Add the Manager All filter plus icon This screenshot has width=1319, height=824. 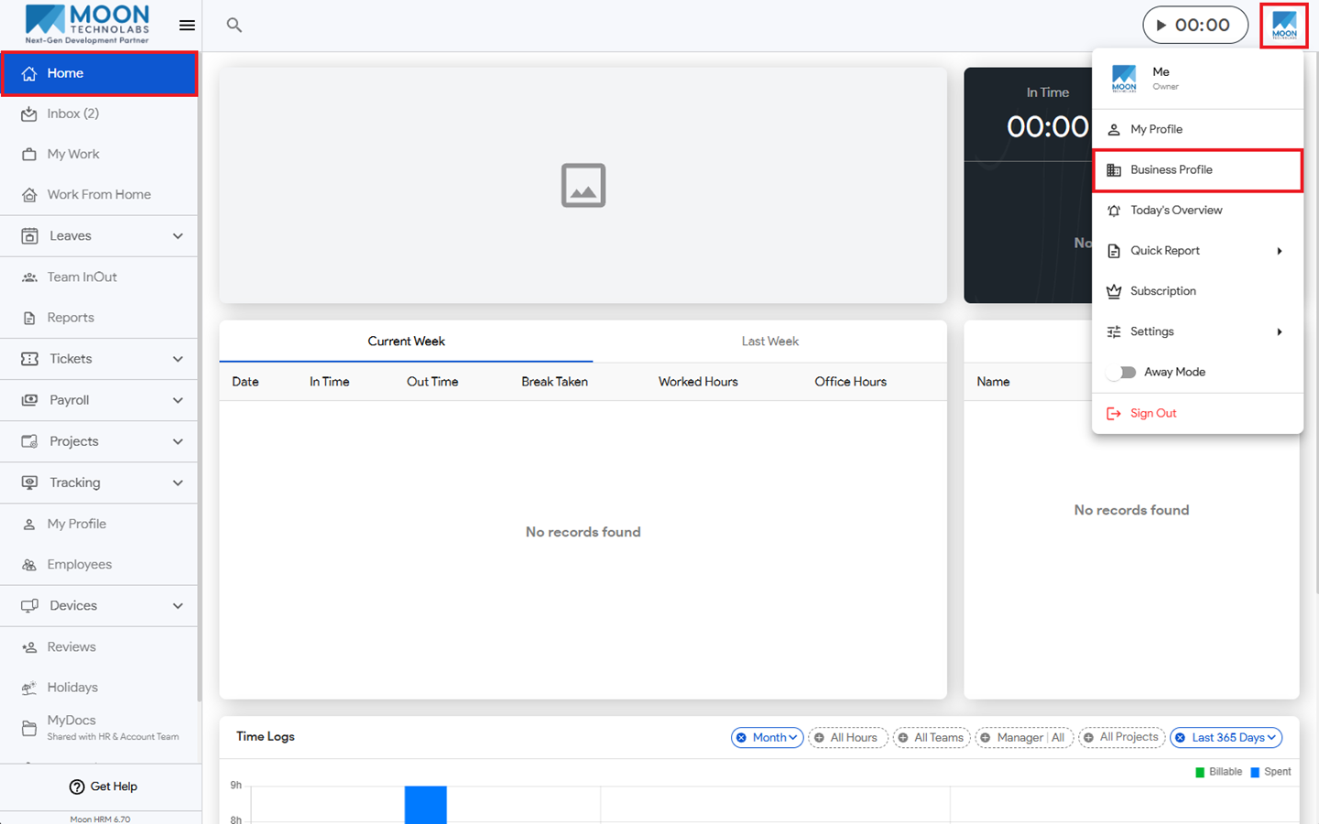coord(986,738)
